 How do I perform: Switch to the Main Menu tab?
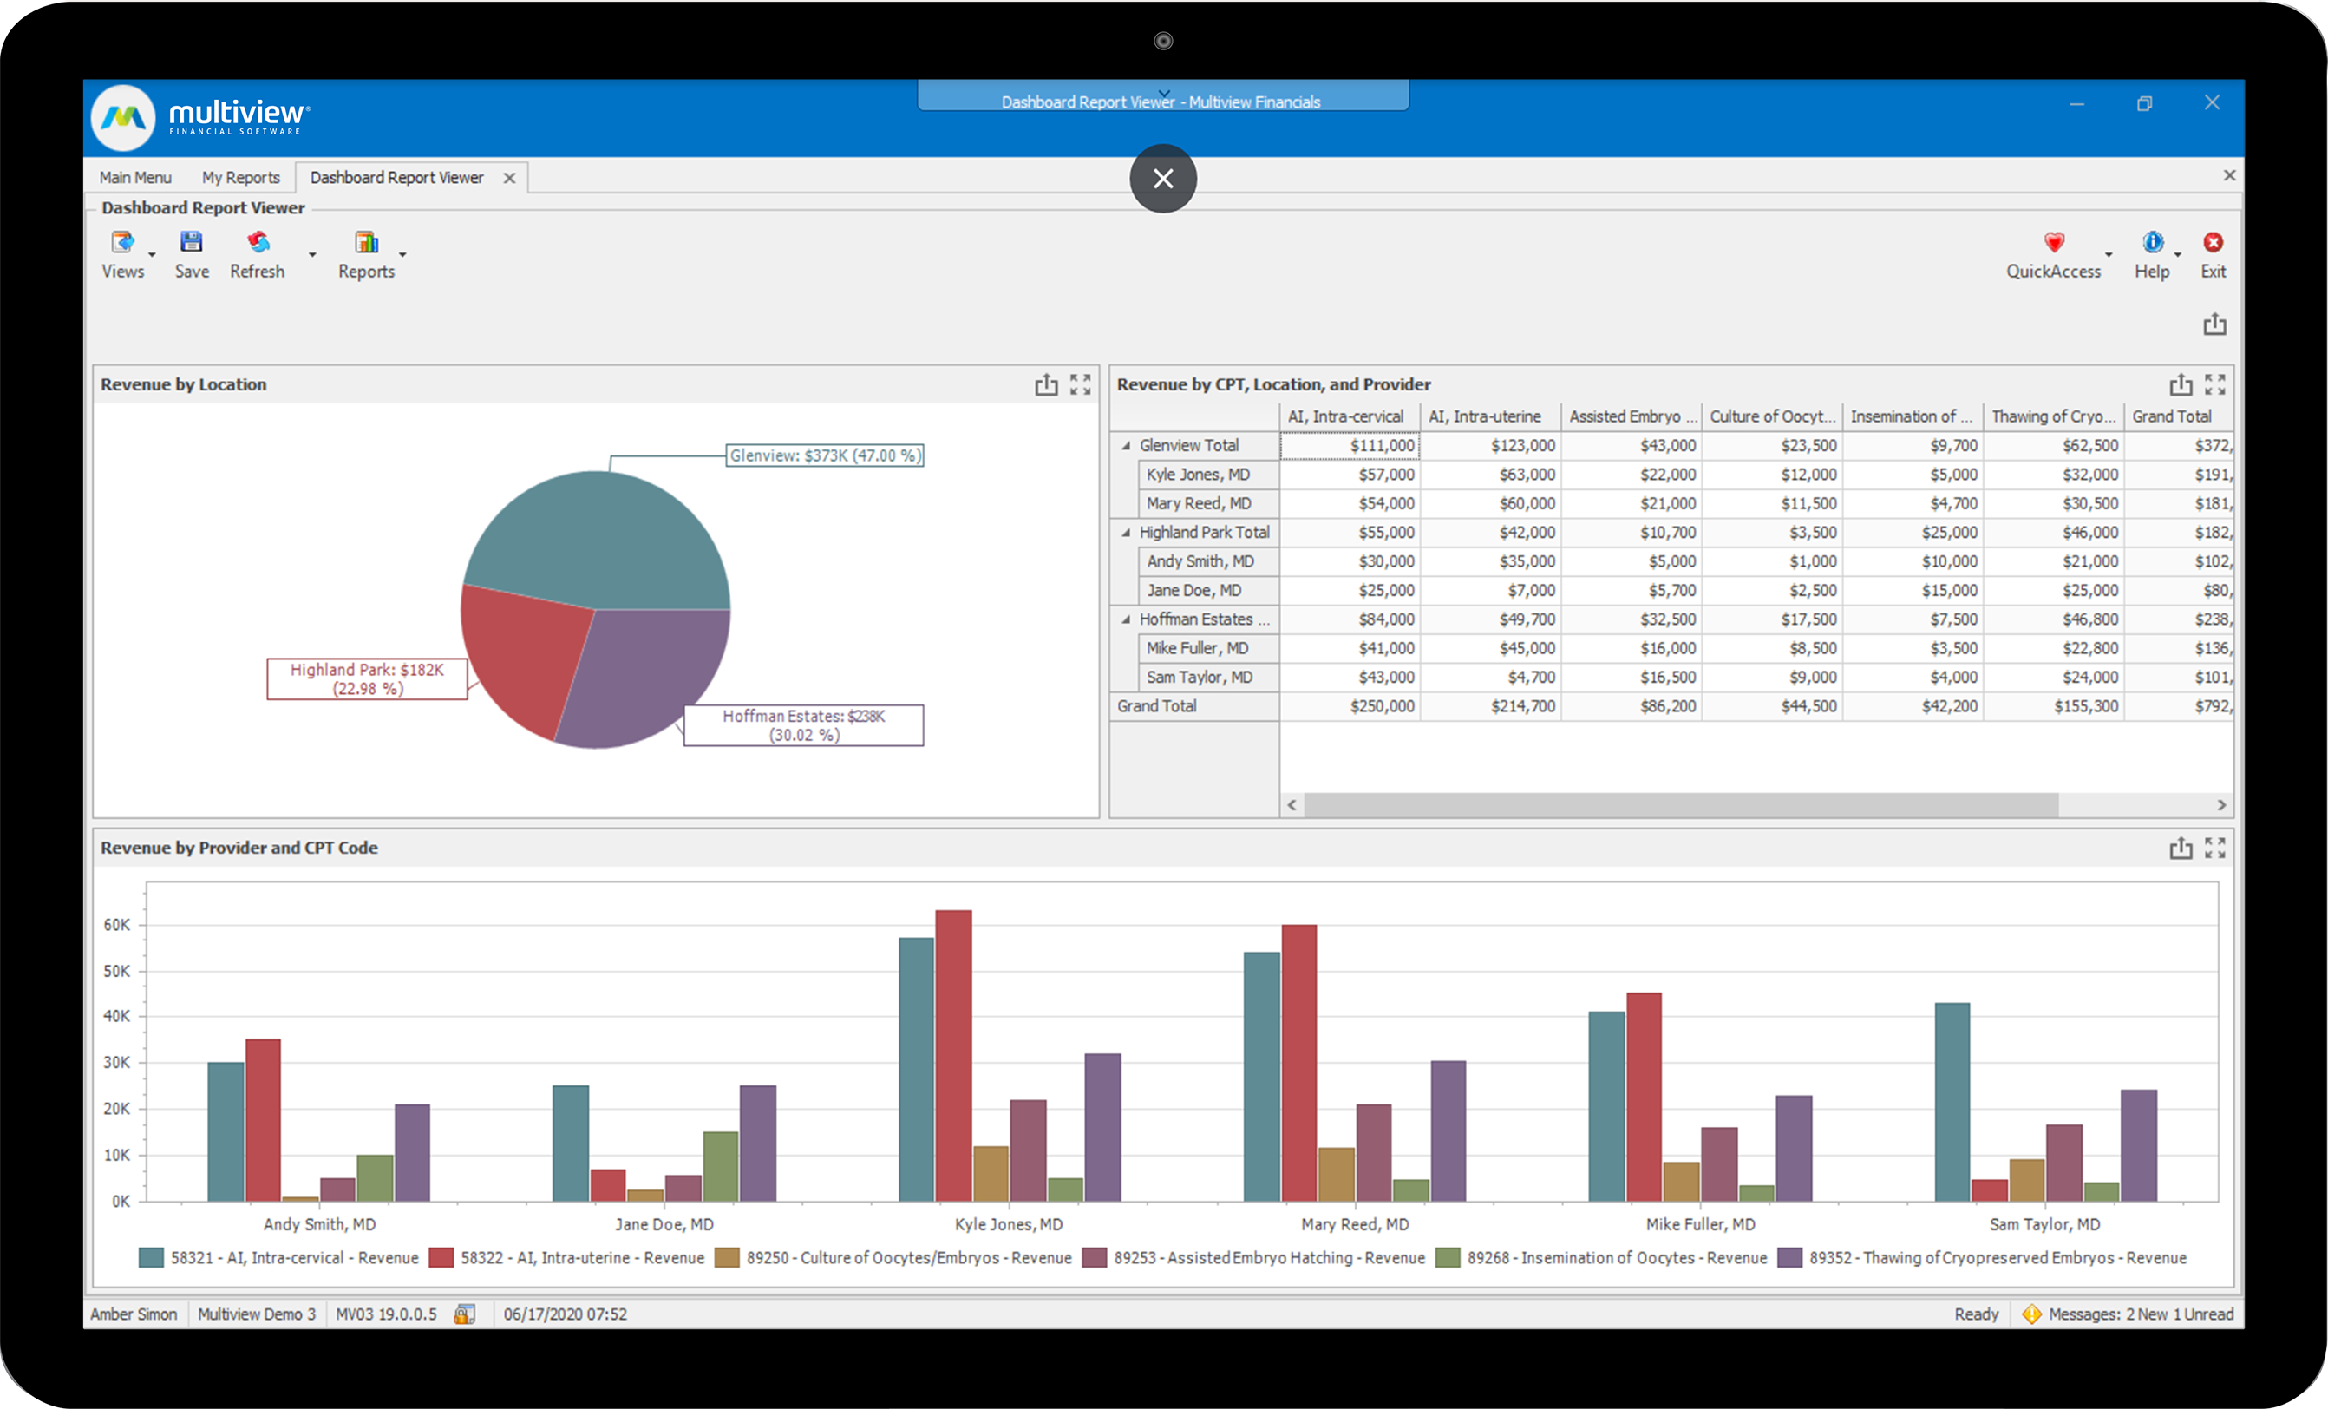coord(135,177)
